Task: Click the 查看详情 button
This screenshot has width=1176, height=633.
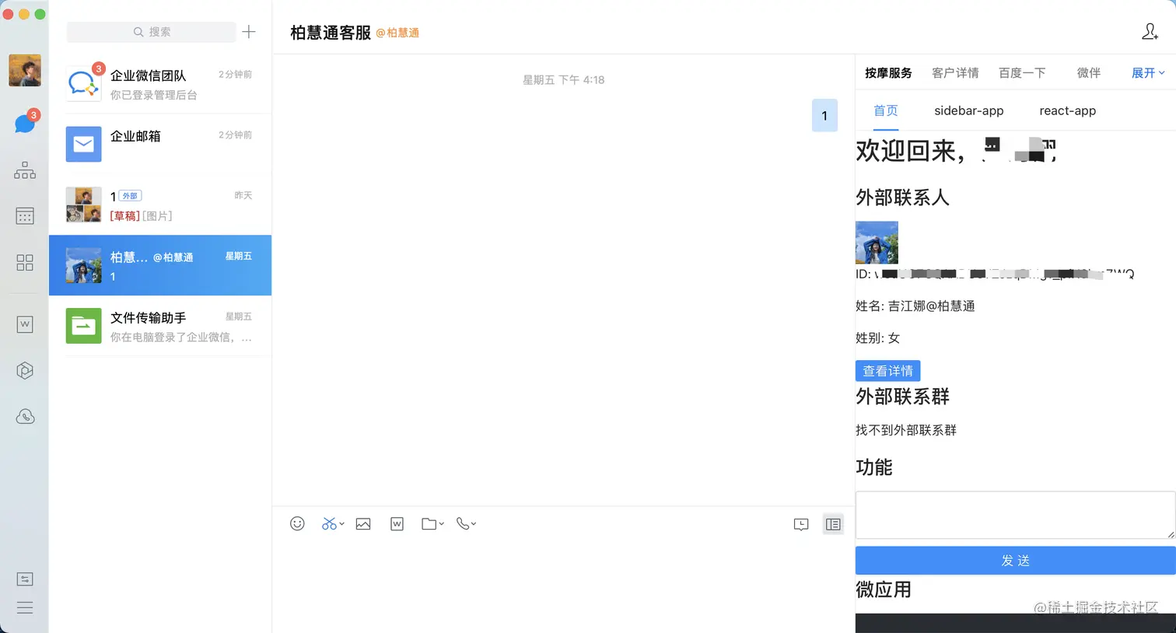Action: (x=888, y=371)
